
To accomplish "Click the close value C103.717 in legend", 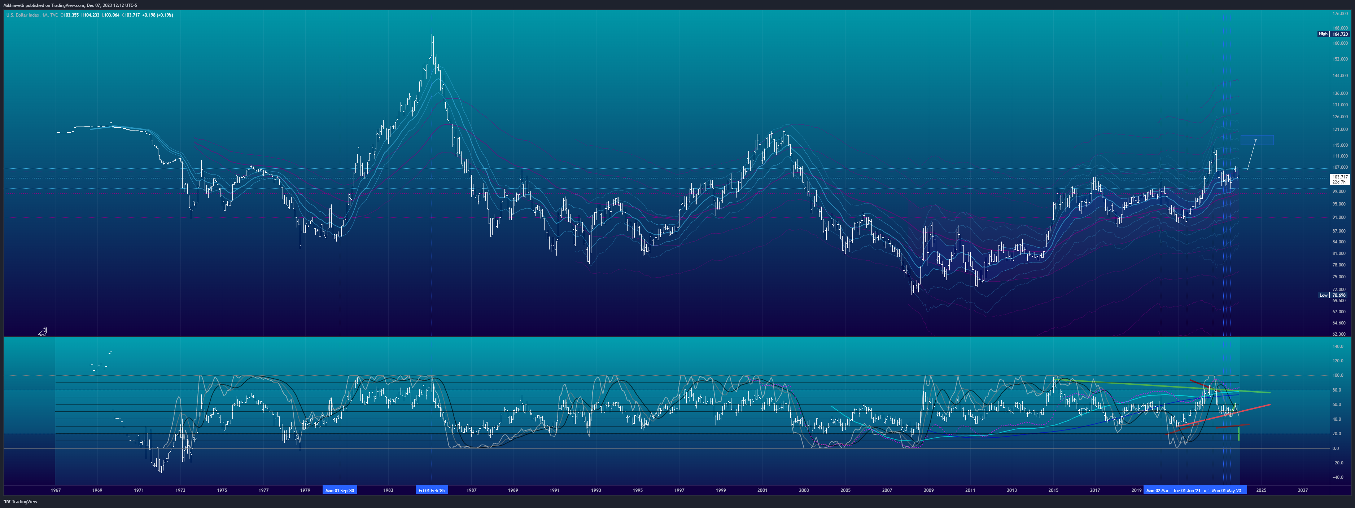I will click(131, 15).
